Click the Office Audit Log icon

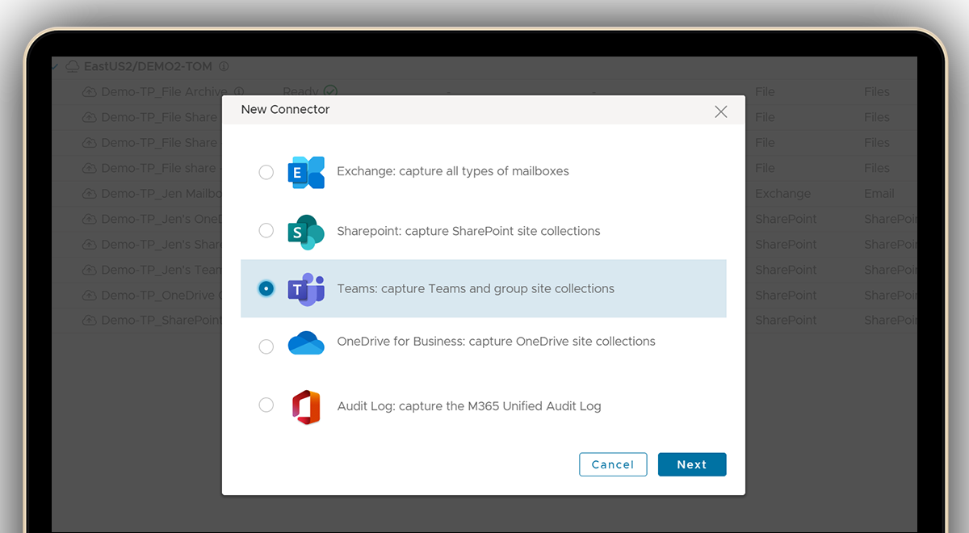click(306, 406)
